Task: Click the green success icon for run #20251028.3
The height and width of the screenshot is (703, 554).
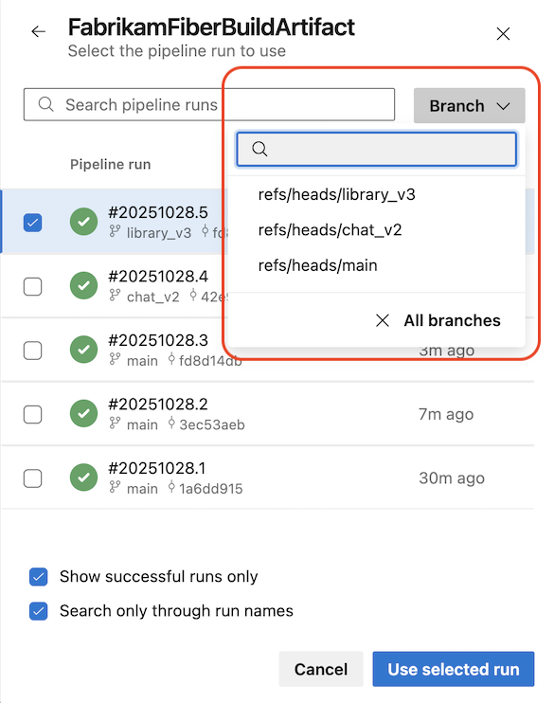Action: [x=84, y=350]
